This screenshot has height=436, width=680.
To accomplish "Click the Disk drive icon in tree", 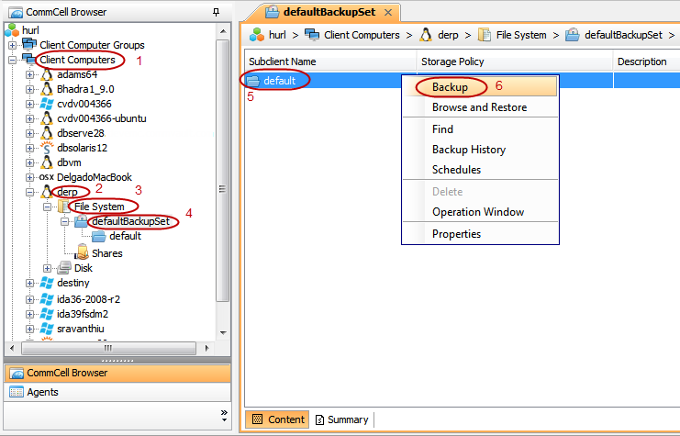I will click(63, 268).
